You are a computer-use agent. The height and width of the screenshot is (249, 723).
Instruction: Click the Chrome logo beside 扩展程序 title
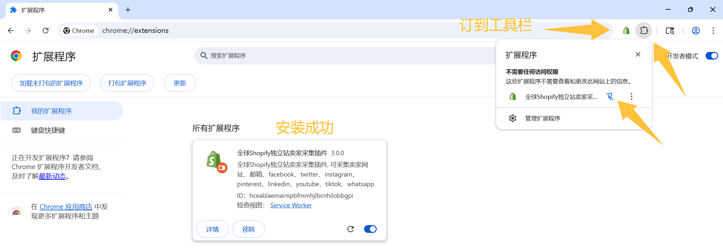point(16,56)
